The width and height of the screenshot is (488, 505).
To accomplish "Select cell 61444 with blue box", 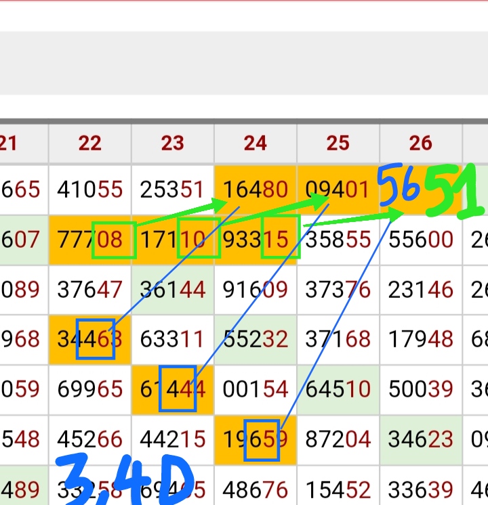I will [x=173, y=389].
